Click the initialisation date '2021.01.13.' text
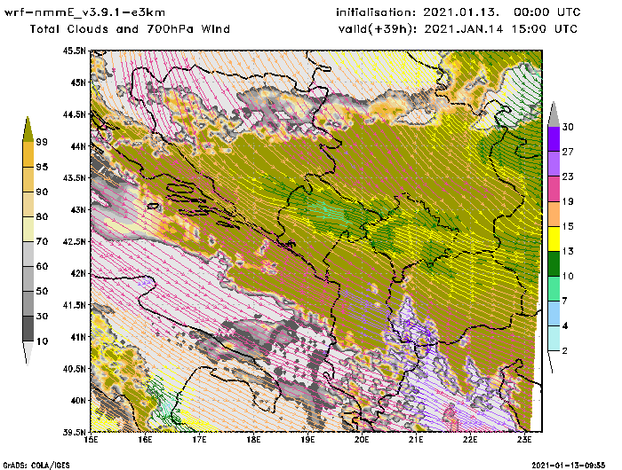This screenshot has width=622, height=470. click(x=461, y=12)
